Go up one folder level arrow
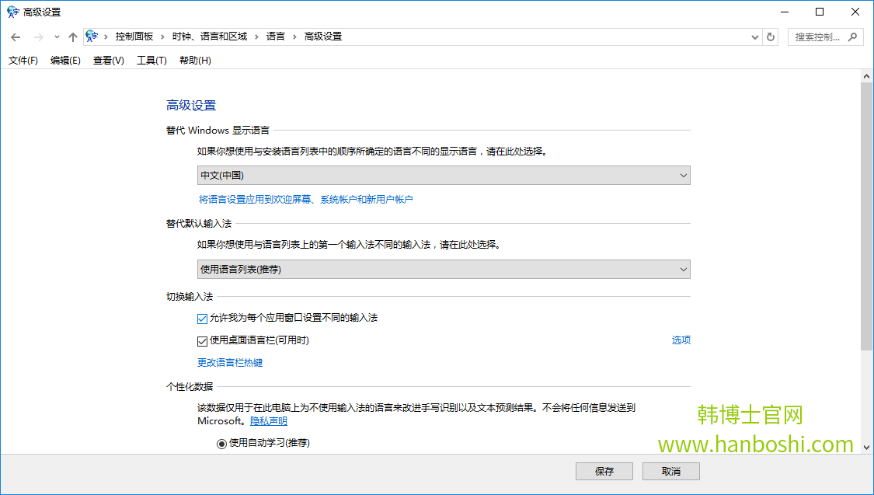Image resolution: width=874 pixels, height=495 pixels. 73,37
